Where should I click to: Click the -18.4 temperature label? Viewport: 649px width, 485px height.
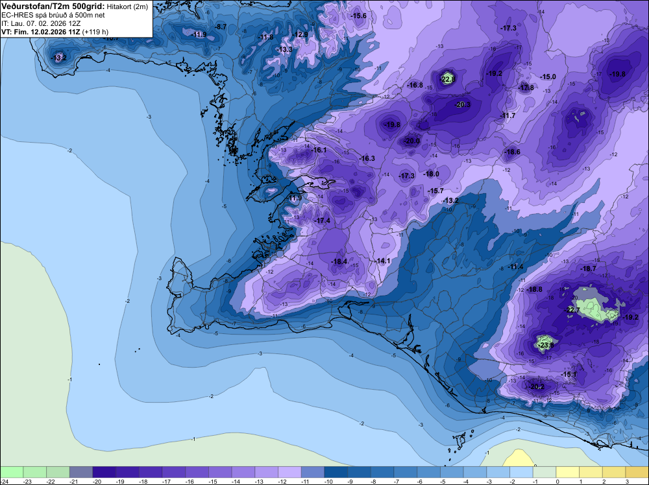pyautogui.click(x=339, y=261)
